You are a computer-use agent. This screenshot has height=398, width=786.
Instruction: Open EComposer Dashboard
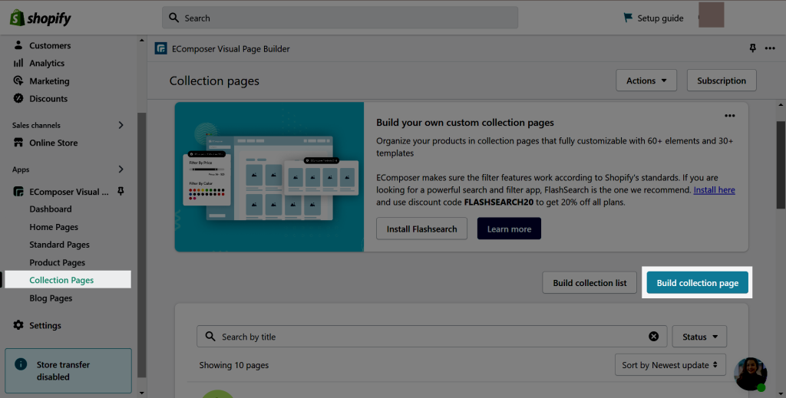point(50,209)
